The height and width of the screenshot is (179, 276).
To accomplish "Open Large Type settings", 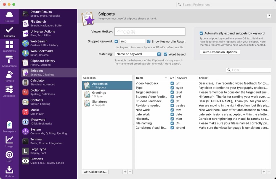I will coord(49,151).
